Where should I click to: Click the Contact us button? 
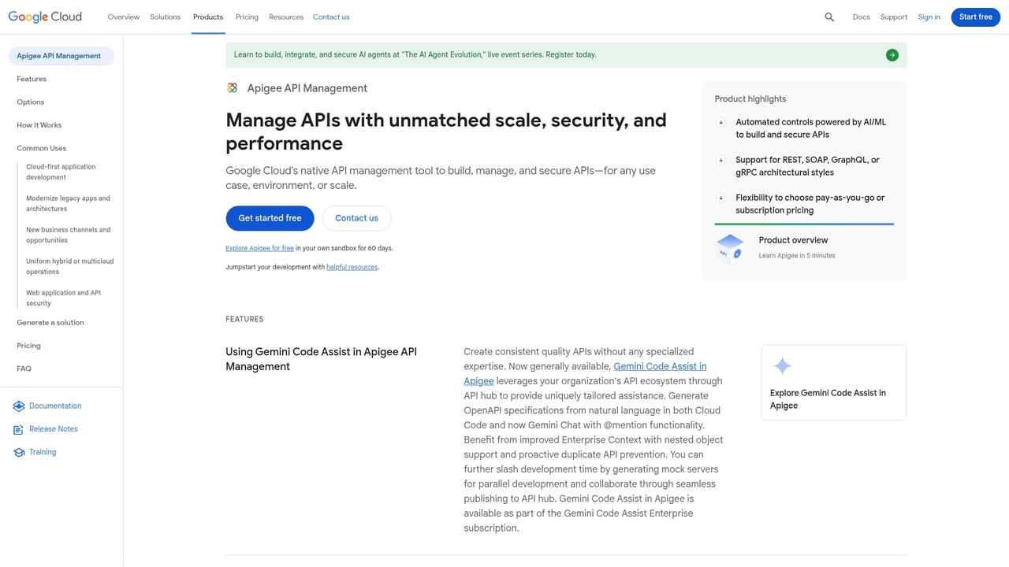coord(356,218)
